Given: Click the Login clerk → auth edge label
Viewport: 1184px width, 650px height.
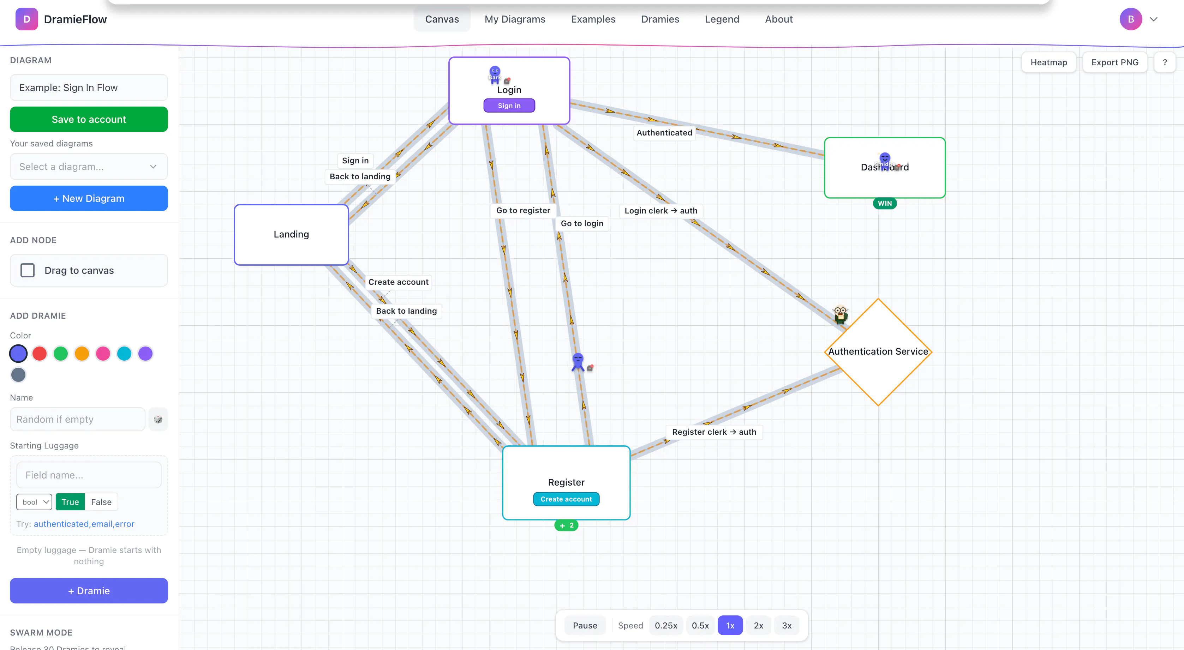Looking at the screenshot, I should pos(660,211).
